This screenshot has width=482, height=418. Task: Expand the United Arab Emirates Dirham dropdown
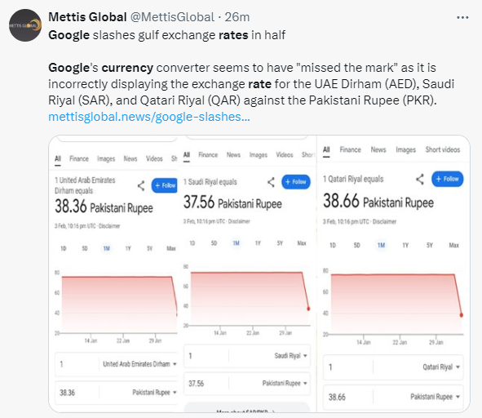[x=139, y=364]
